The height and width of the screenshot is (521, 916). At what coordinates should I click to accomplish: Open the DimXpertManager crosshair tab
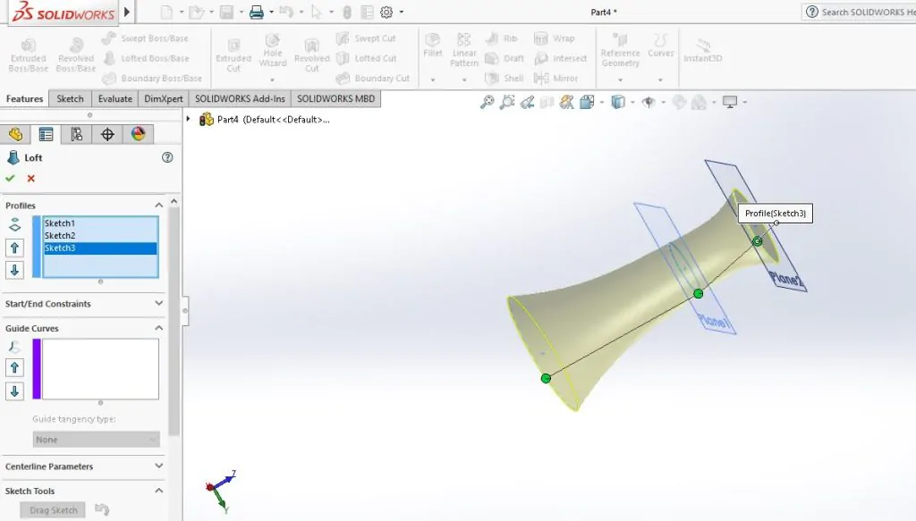click(x=107, y=134)
